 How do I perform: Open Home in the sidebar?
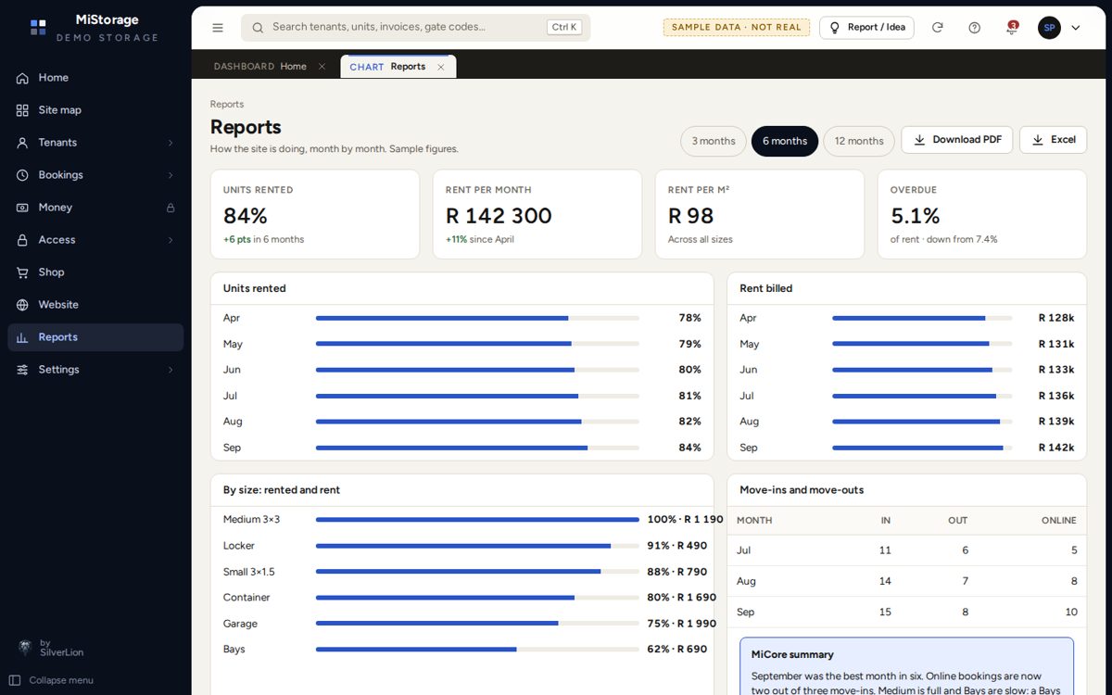point(95,78)
